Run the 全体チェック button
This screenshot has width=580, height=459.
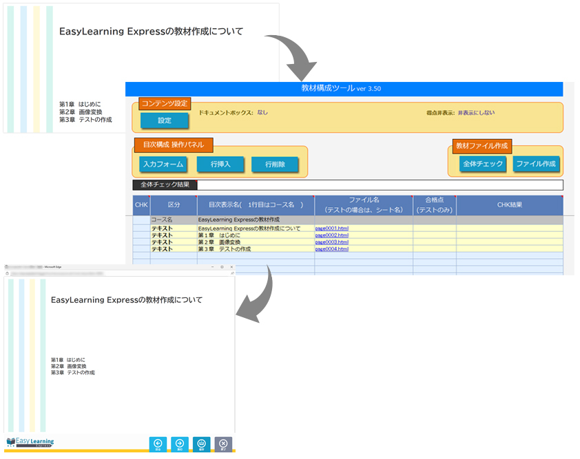(x=482, y=164)
